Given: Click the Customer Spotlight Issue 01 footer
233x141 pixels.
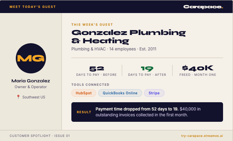Looking at the screenshot, I should (x=40, y=136).
